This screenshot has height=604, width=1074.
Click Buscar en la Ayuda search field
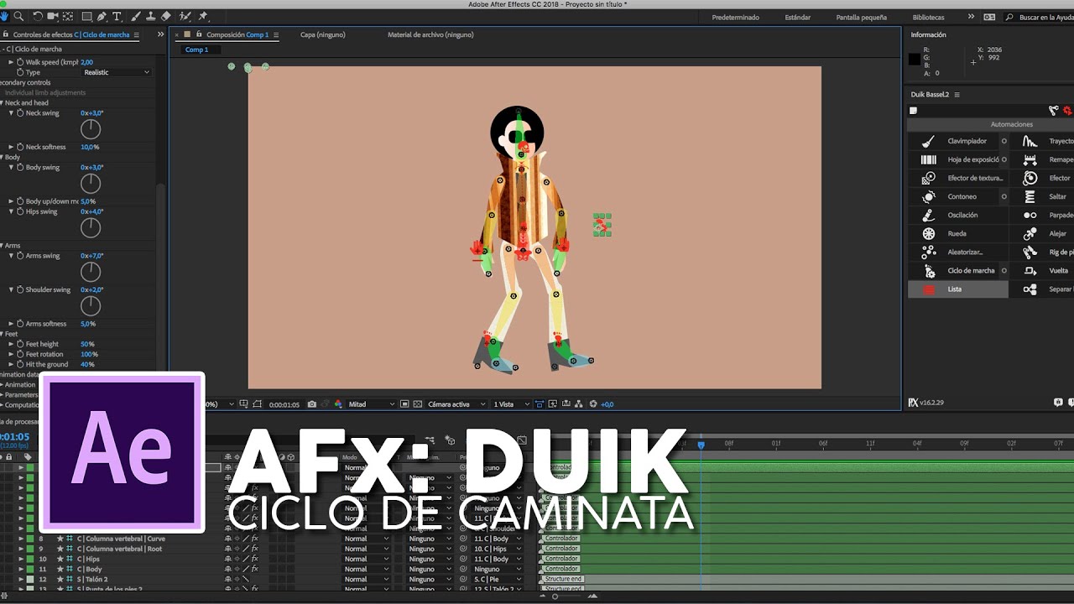[1040, 18]
